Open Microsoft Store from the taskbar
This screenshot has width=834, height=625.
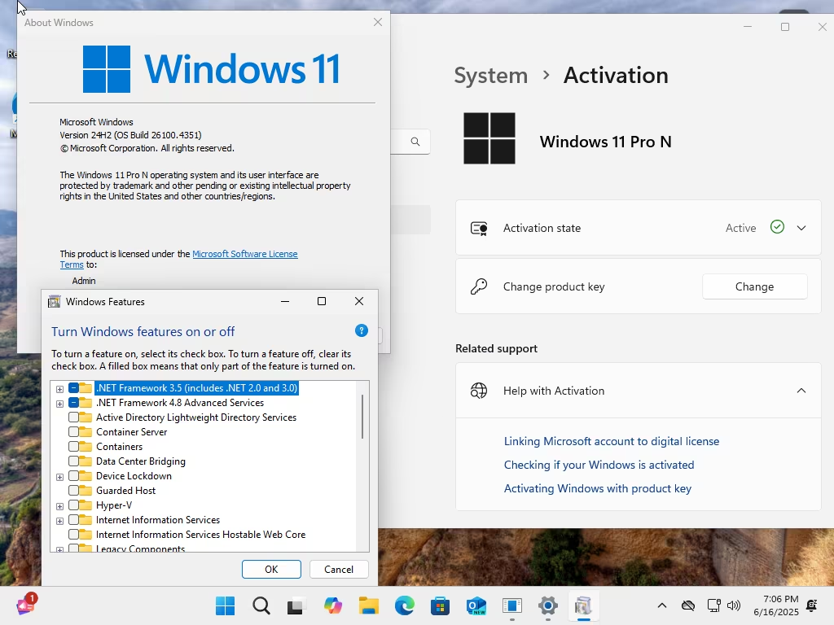(440, 605)
